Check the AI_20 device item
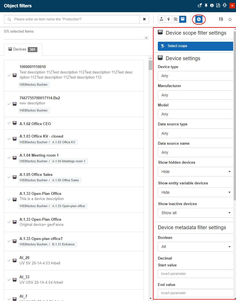Viewport: 236px width, 301px height. 9,260
